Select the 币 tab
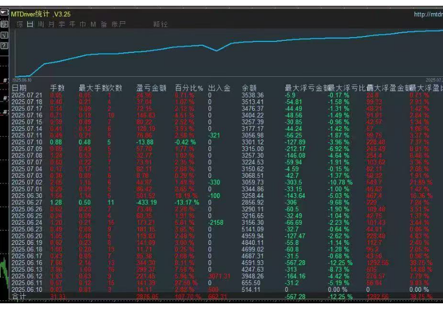 pyautogui.click(x=83, y=25)
